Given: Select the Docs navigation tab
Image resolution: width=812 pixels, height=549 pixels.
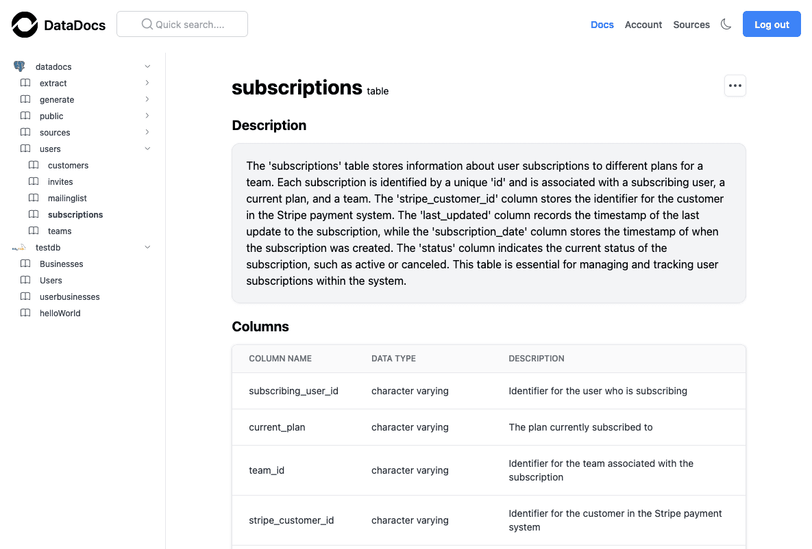Looking at the screenshot, I should [602, 25].
